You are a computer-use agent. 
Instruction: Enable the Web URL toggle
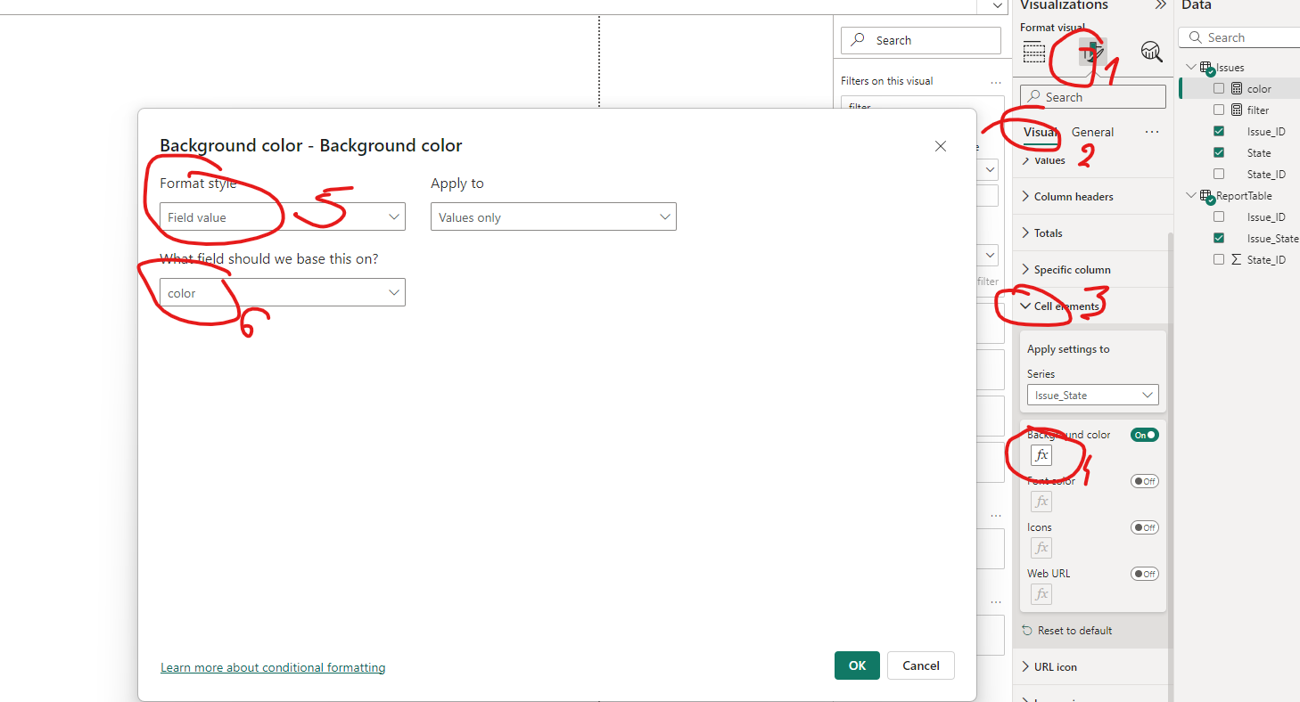point(1145,574)
